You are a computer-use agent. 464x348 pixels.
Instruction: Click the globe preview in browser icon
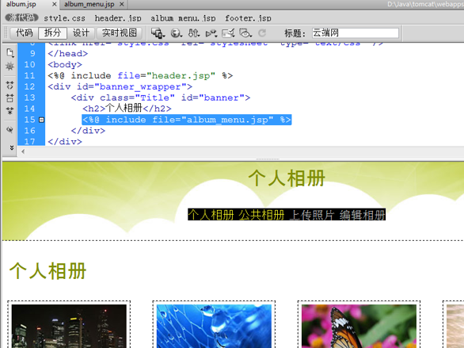tap(176, 33)
